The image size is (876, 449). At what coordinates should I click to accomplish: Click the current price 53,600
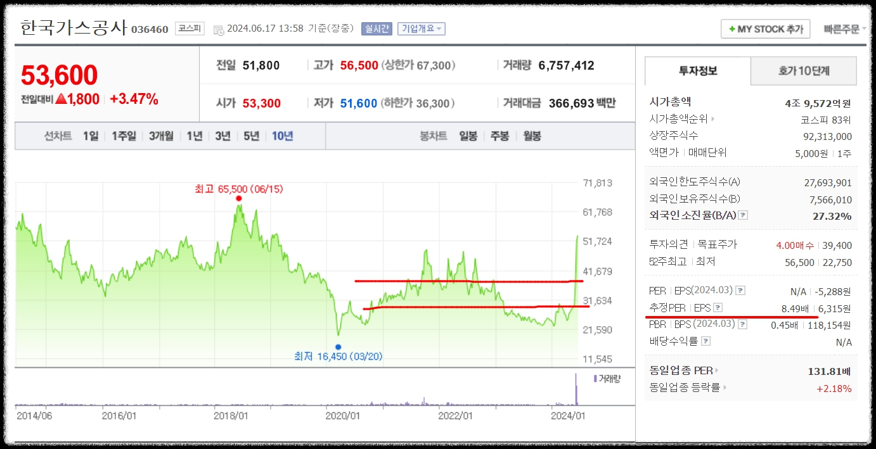point(60,75)
